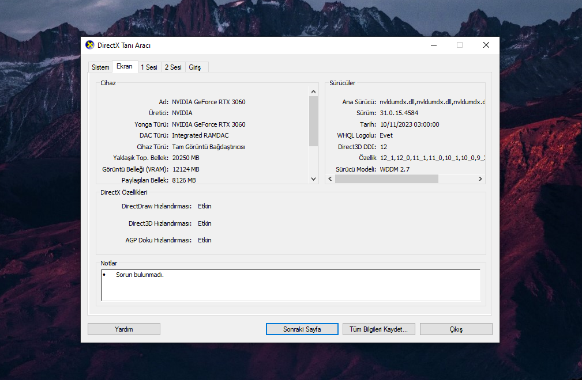This screenshot has height=380, width=582.
Task: Click Sürücüler panel scroll left arrow
Action: pos(331,179)
